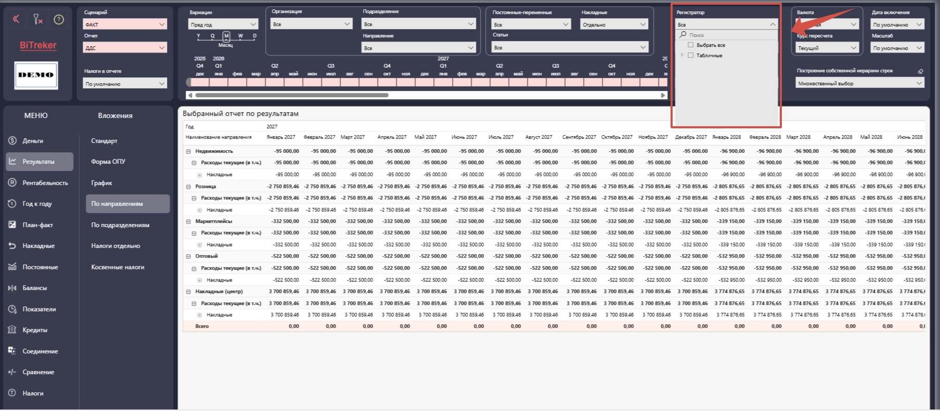This screenshot has height=411, width=940.
Task: Expand the Накладные row under Розница
Action: pos(200,210)
